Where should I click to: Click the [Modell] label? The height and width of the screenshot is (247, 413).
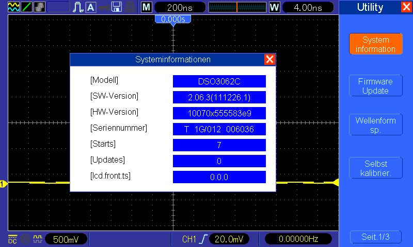tap(104, 80)
